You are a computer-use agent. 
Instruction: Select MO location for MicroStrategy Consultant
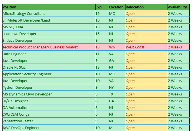click(117, 13)
